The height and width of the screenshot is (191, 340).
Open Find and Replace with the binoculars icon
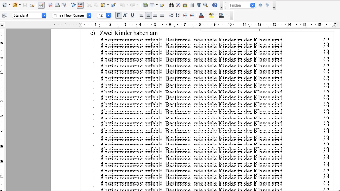click(172, 5)
